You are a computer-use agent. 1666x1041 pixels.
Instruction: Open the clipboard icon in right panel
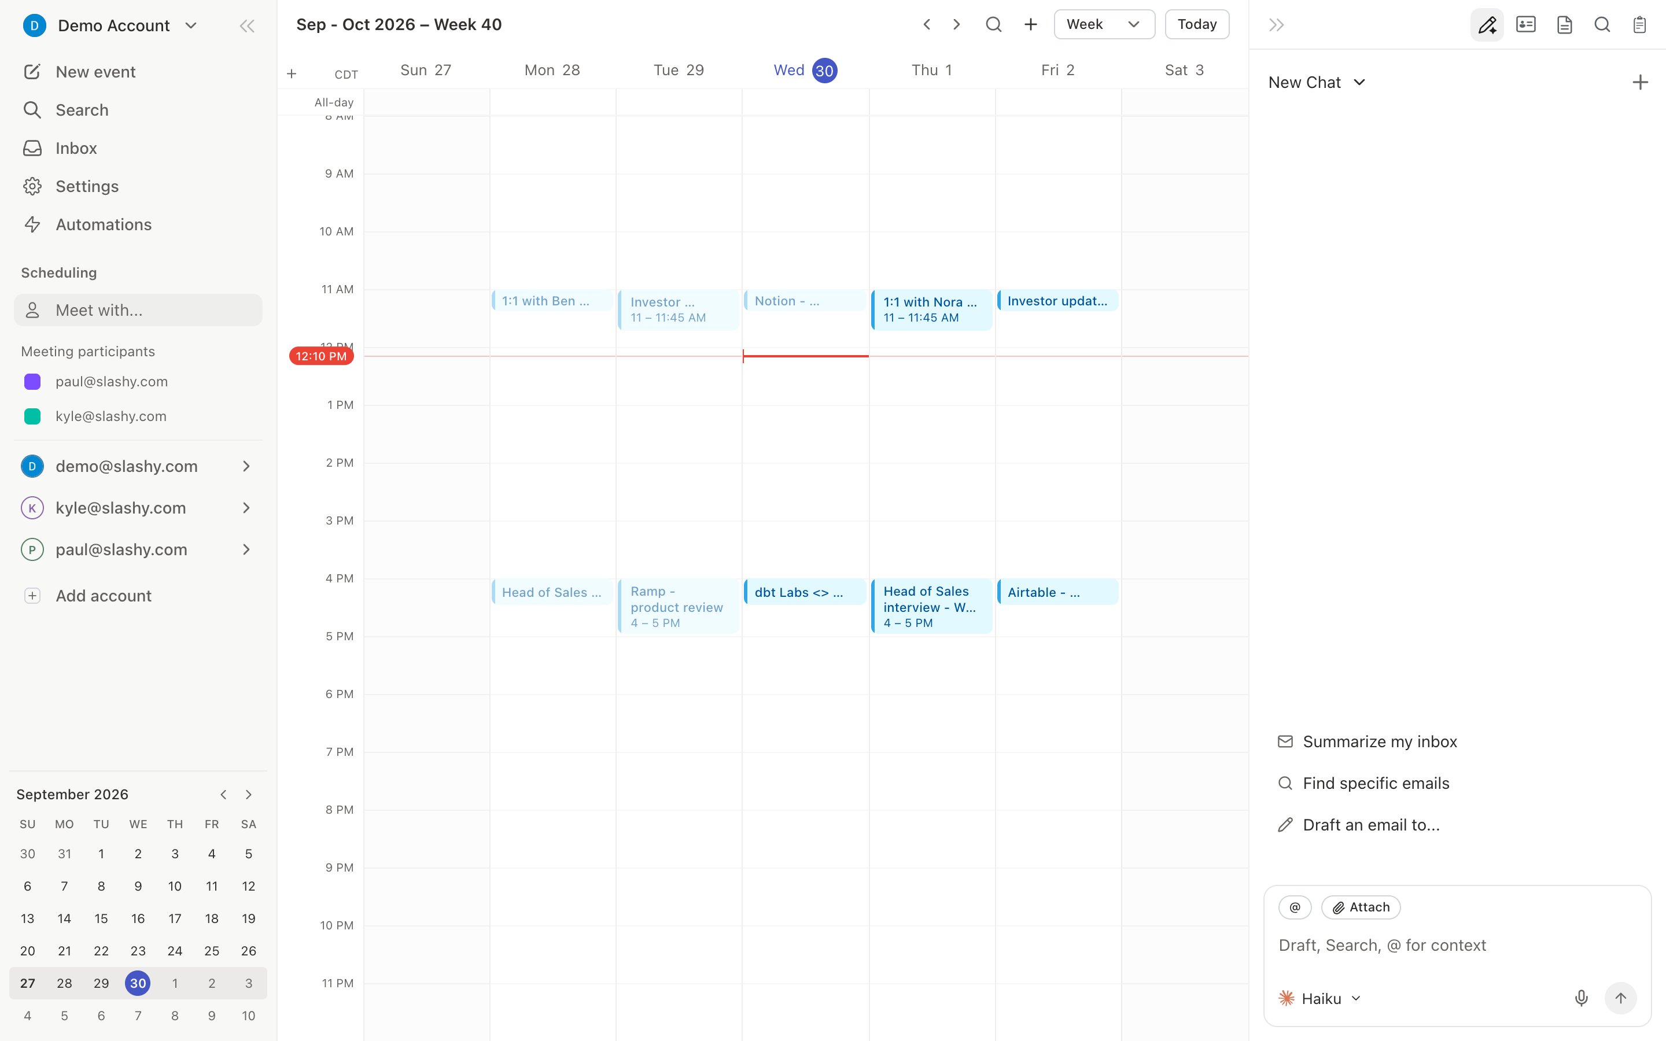click(x=1640, y=25)
